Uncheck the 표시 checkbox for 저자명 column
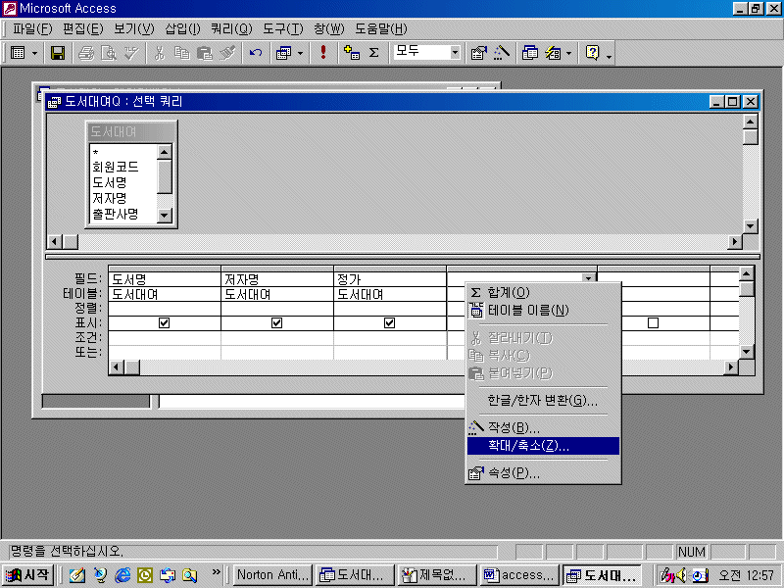This screenshot has width=784, height=588. point(276,323)
